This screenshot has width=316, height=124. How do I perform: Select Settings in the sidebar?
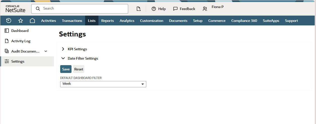point(27,61)
